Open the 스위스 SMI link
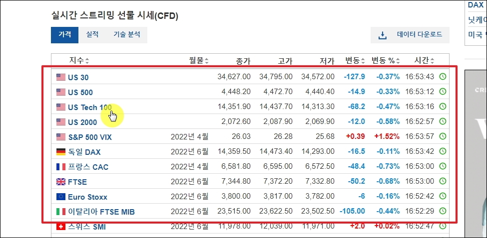The height and width of the screenshot is (238, 487). pos(87,227)
